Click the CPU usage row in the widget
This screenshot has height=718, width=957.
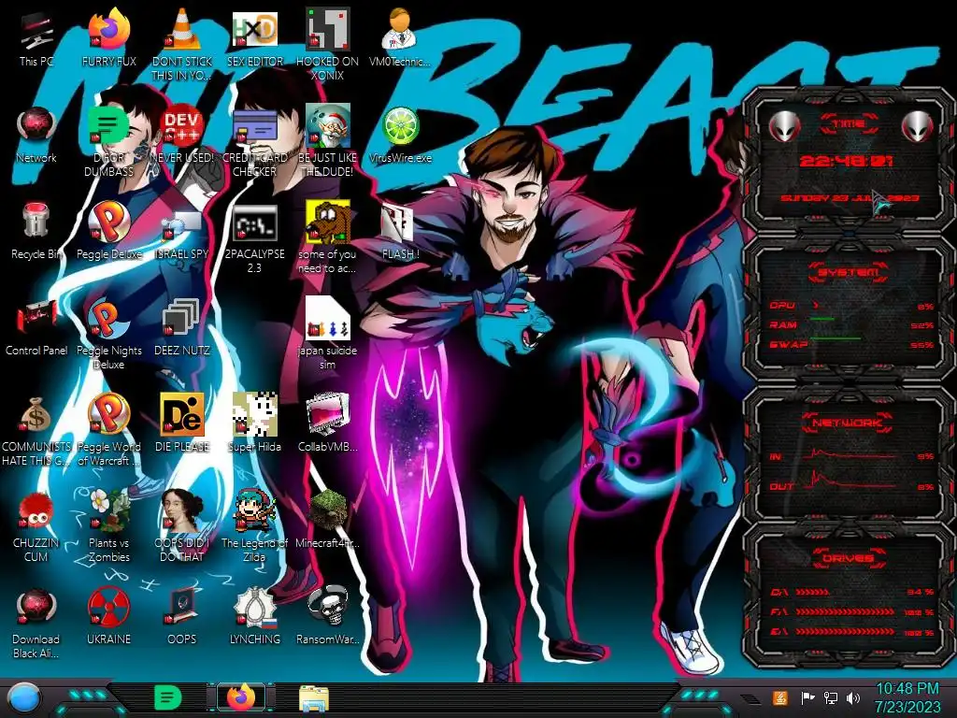click(851, 306)
